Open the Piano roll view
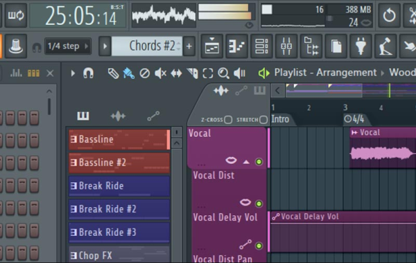Image resolution: width=416 pixels, height=263 pixels. click(x=236, y=46)
